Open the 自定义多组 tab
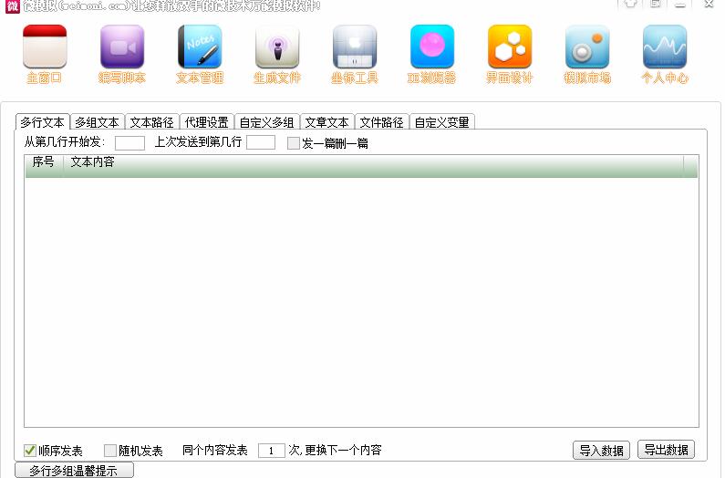The width and height of the screenshot is (725, 478). tap(267, 122)
